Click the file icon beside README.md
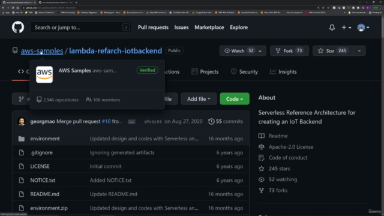Image resolution: width=384 pixels, height=216 pixels. [22, 194]
